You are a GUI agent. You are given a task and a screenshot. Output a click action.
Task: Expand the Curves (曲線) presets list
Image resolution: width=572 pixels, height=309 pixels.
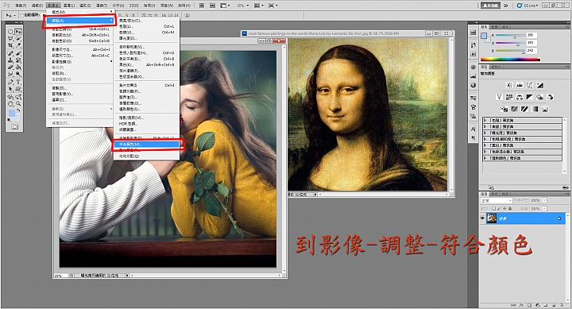coord(485,126)
